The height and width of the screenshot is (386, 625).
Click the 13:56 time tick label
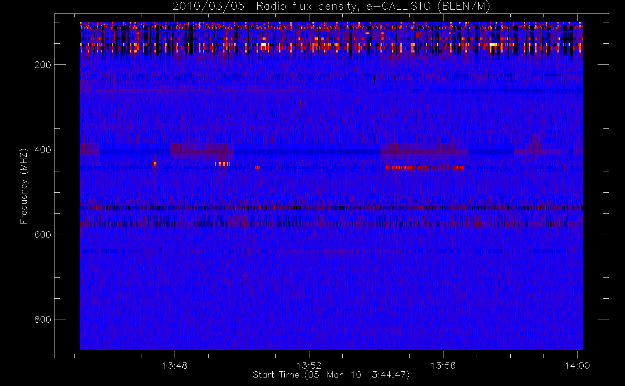tap(443, 366)
